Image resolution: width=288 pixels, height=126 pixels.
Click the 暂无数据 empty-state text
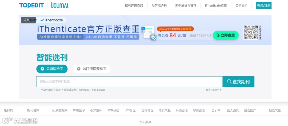click(x=145, y=122)
